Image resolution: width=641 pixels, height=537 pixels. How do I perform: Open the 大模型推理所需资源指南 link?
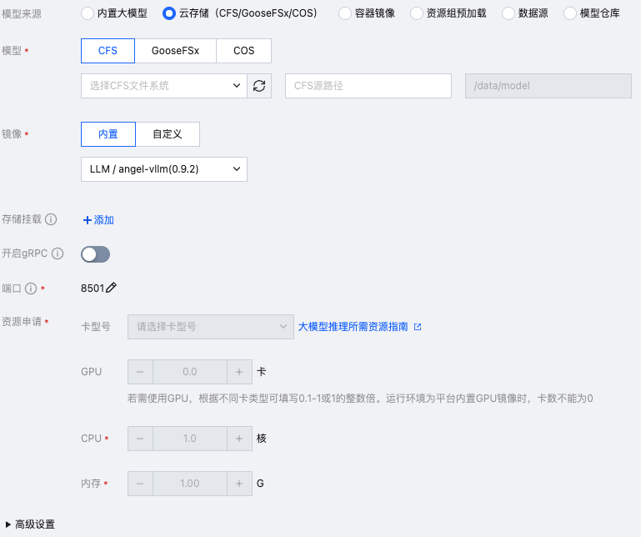tap(353, 327)
